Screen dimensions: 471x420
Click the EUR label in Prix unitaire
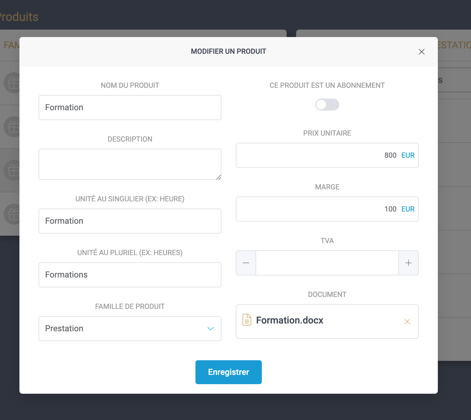pyautogui.click(x=408, y=155)
